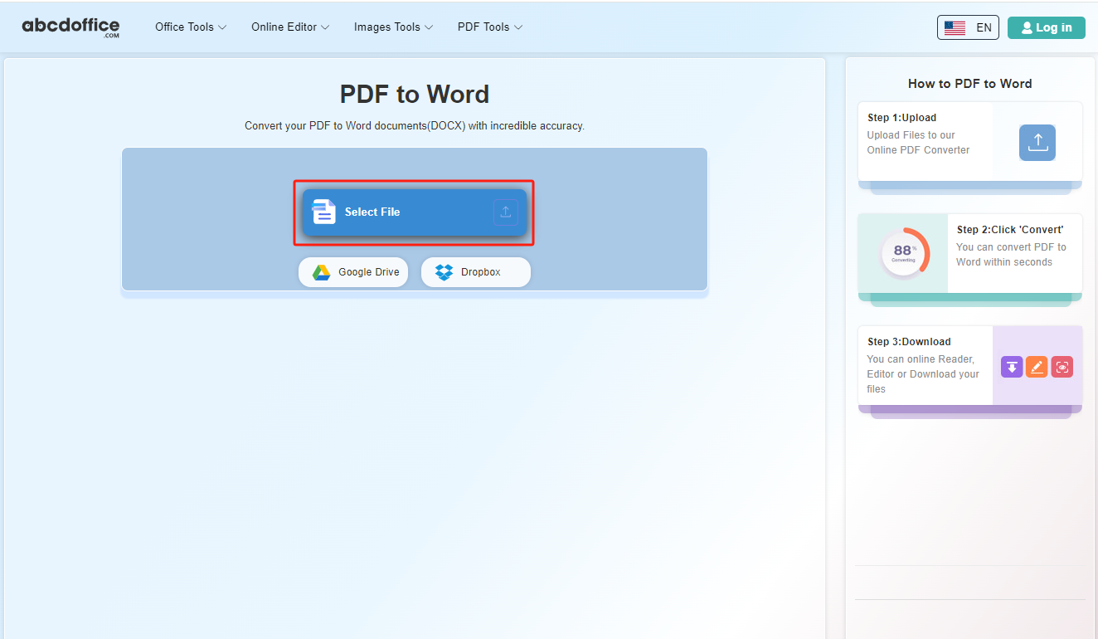Screen dimensions: 1098x639
Task: Open the PDF Tools menu
Action: pos(489,27)
